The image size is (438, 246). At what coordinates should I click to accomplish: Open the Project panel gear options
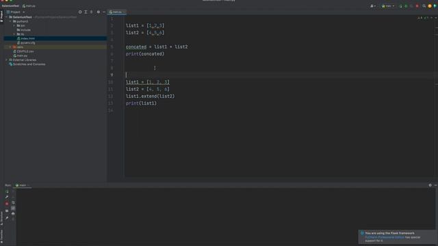[99, 12]
